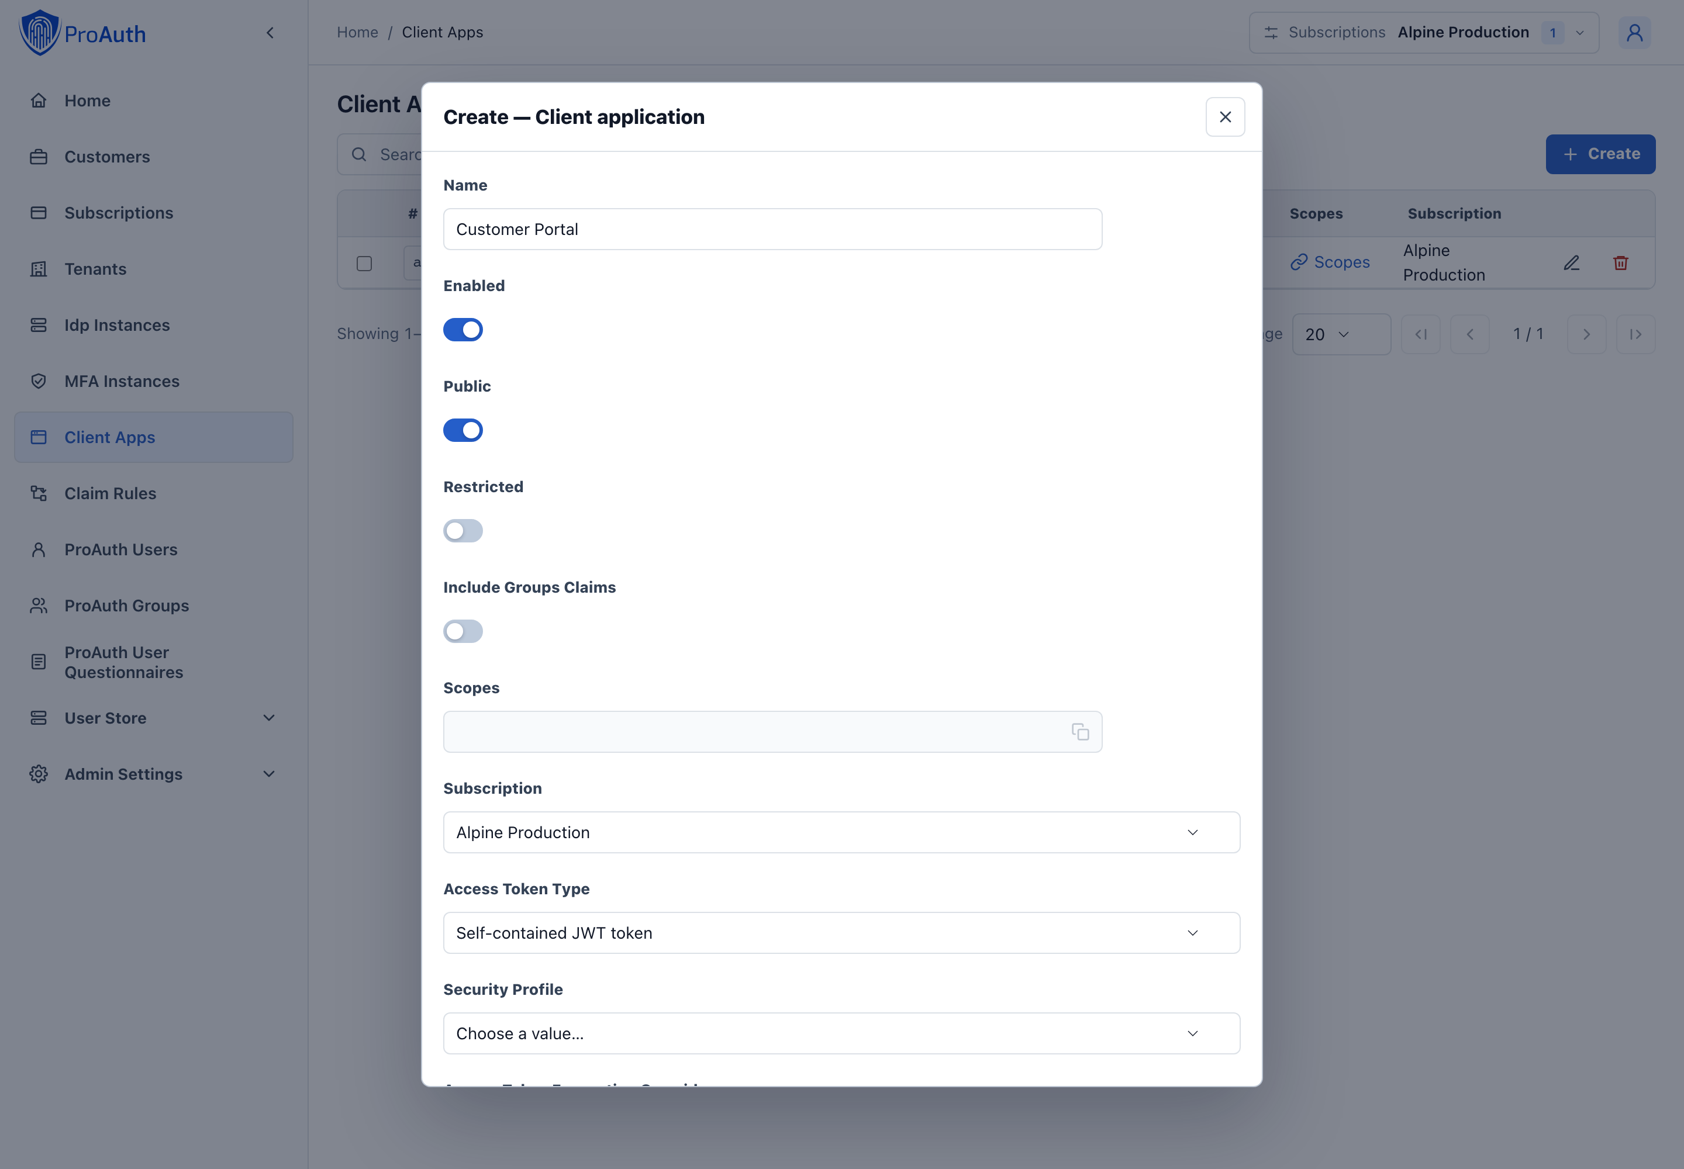The width and height of the screenshot is (1684, 1169).
Task: Close the Create Client application dialog
Action: point(1225,117)
